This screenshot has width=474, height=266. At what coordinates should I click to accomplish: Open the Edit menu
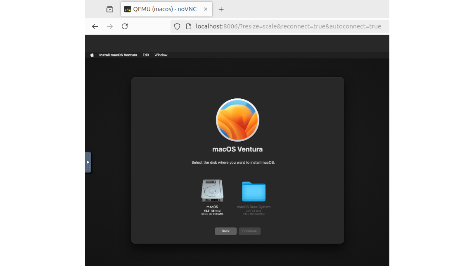click(x=146, y=55)
